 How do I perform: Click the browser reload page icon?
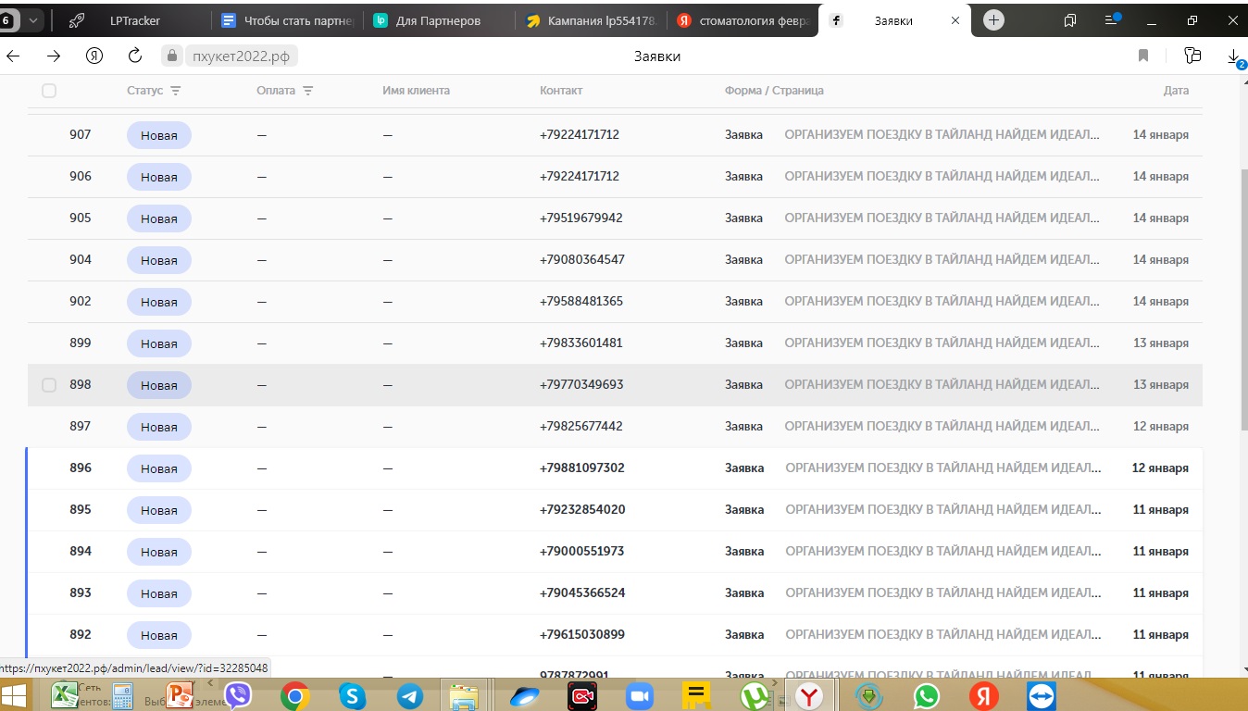[134, 56]
